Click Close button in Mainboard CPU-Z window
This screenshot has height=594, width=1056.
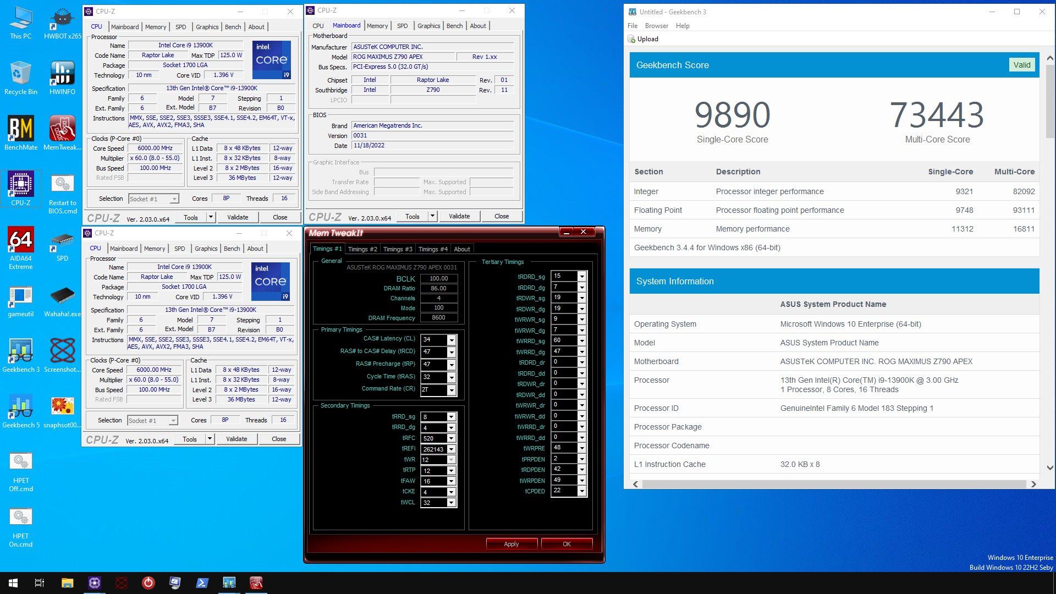tap(502, 216)
